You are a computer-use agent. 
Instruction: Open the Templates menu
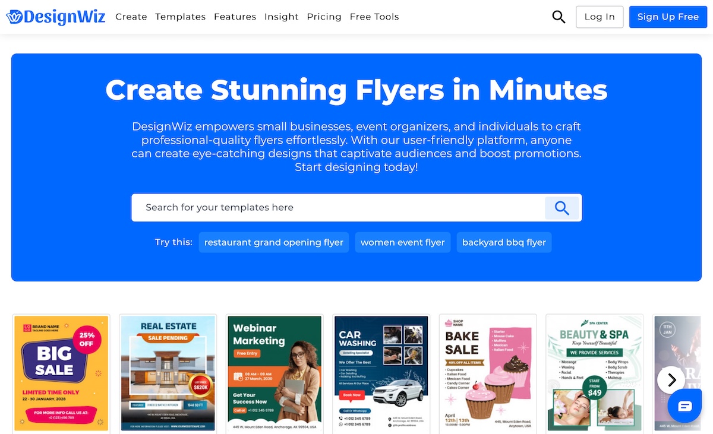tap(180, 17)
